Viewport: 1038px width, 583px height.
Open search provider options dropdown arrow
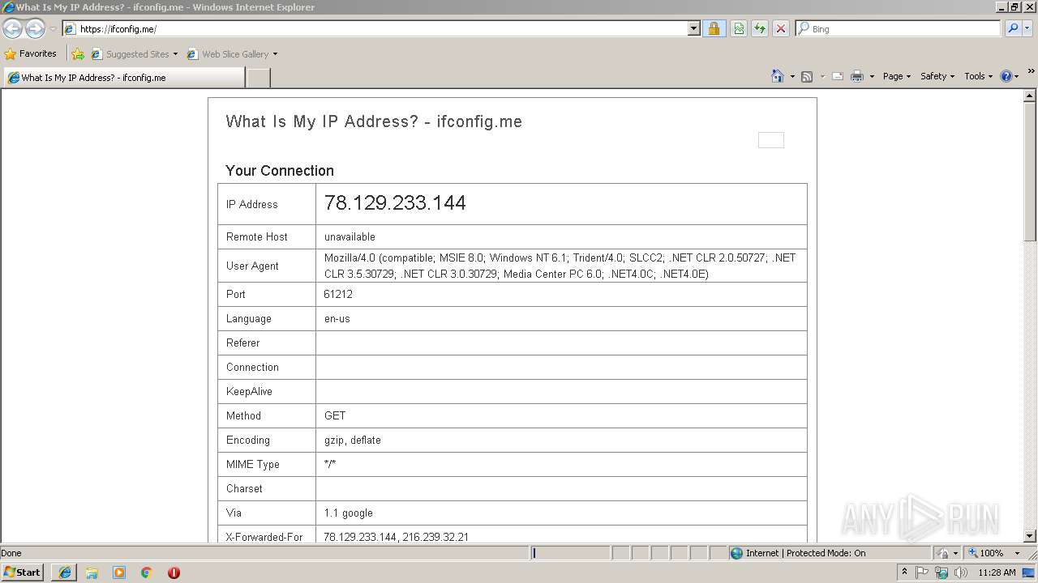pyautogui.click(x=1027, y=29)
